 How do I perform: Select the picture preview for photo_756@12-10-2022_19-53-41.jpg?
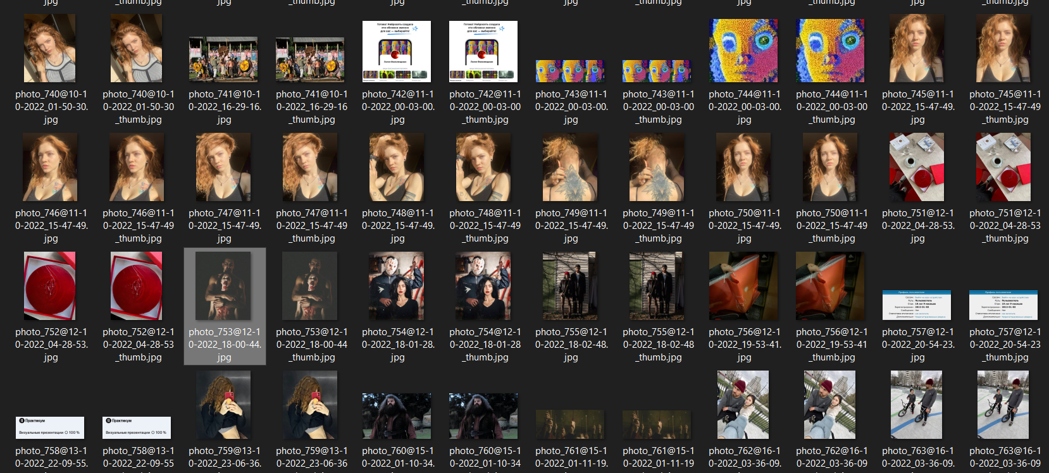pos(743,286)
